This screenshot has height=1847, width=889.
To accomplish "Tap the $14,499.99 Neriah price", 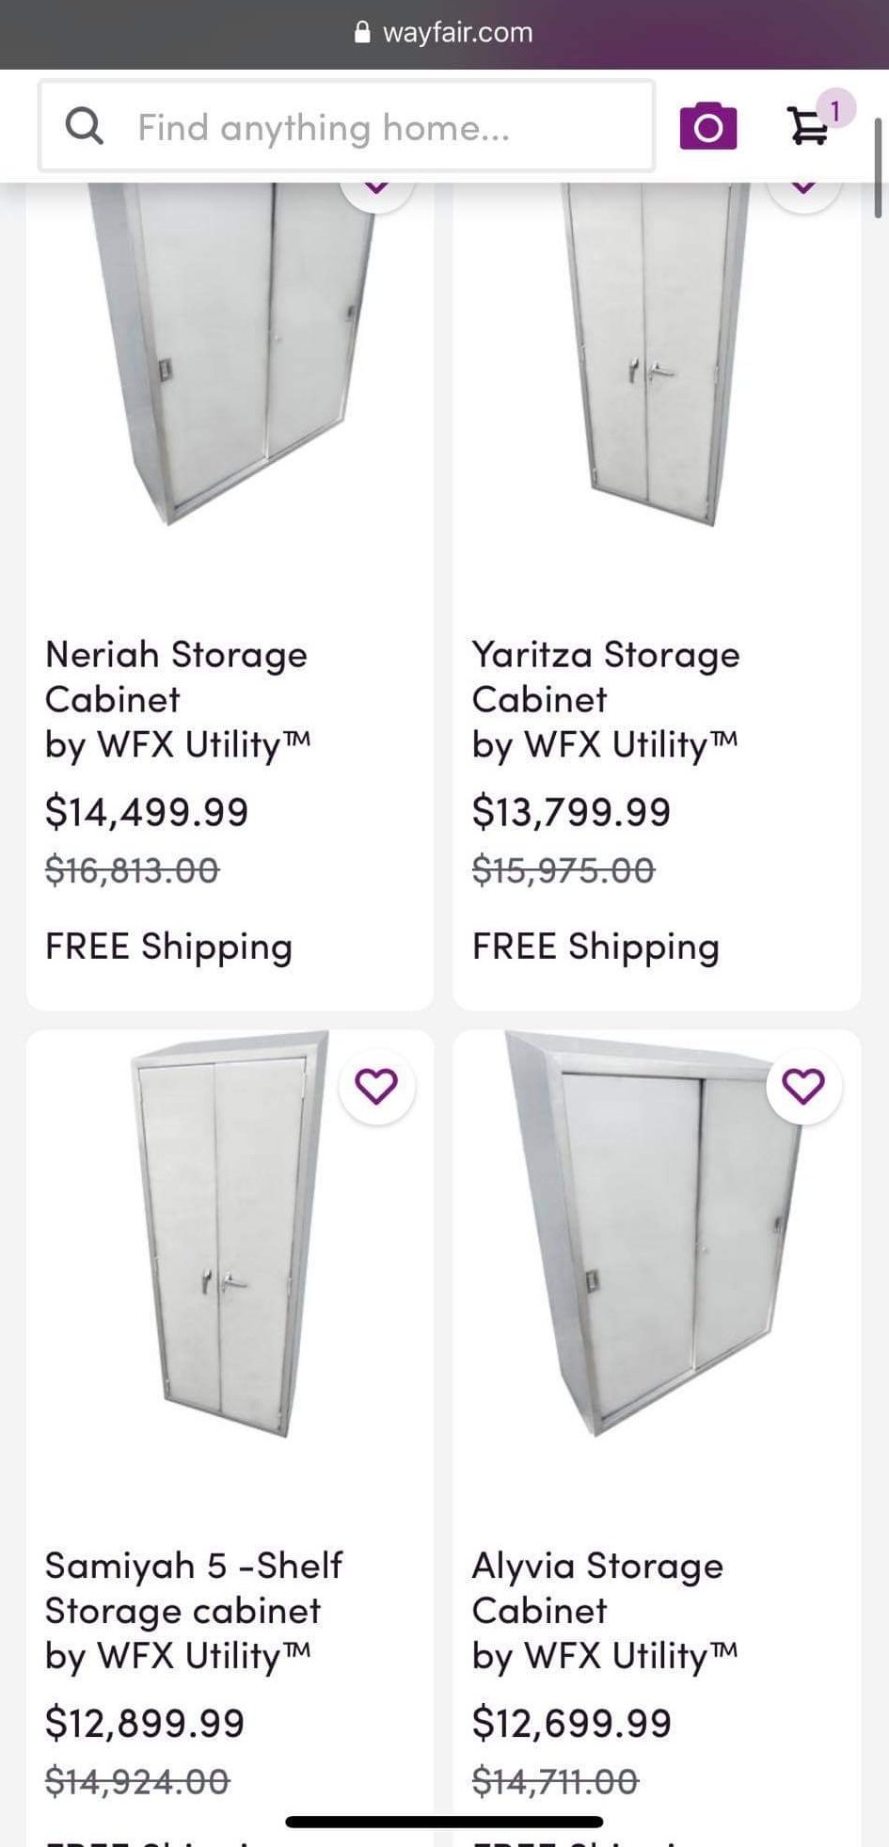I will tap(147, 812).
